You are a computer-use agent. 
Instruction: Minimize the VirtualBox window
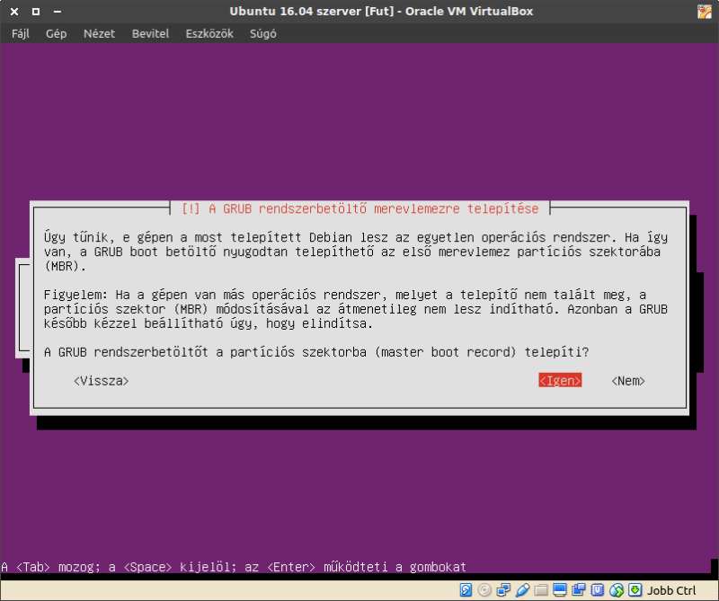[58, 12]
